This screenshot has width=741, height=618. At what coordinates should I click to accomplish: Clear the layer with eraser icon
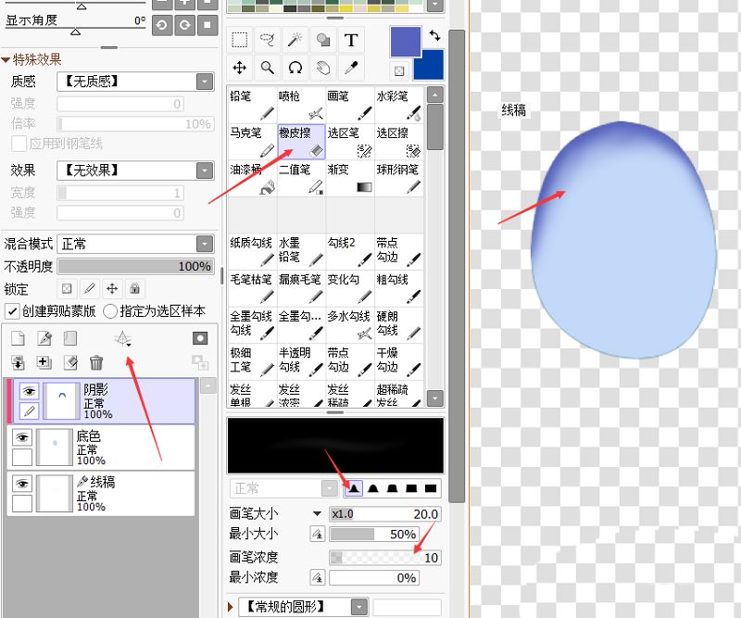point(70,362)
